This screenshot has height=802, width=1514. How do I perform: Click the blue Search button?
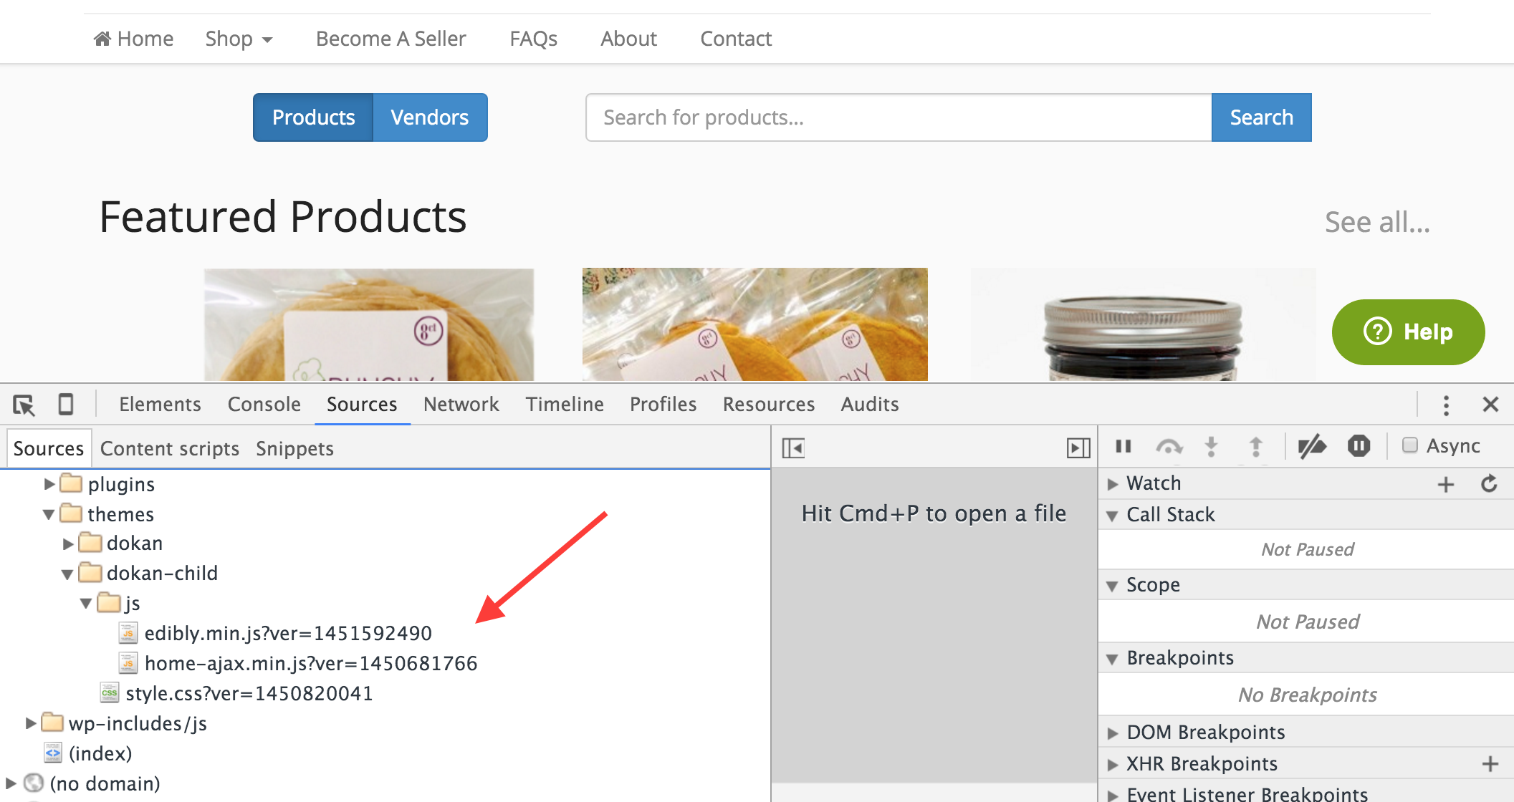1261,117
